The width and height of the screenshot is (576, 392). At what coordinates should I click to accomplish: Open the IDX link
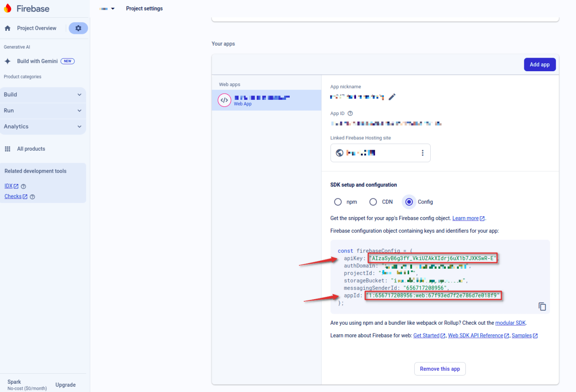point(11,186)
